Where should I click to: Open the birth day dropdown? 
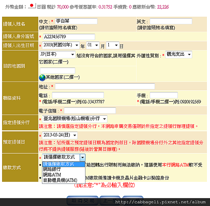(x=113, y=45)
